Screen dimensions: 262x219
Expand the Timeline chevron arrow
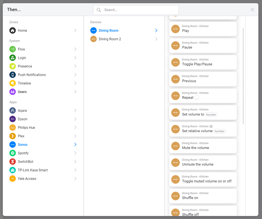pos(75,83)
